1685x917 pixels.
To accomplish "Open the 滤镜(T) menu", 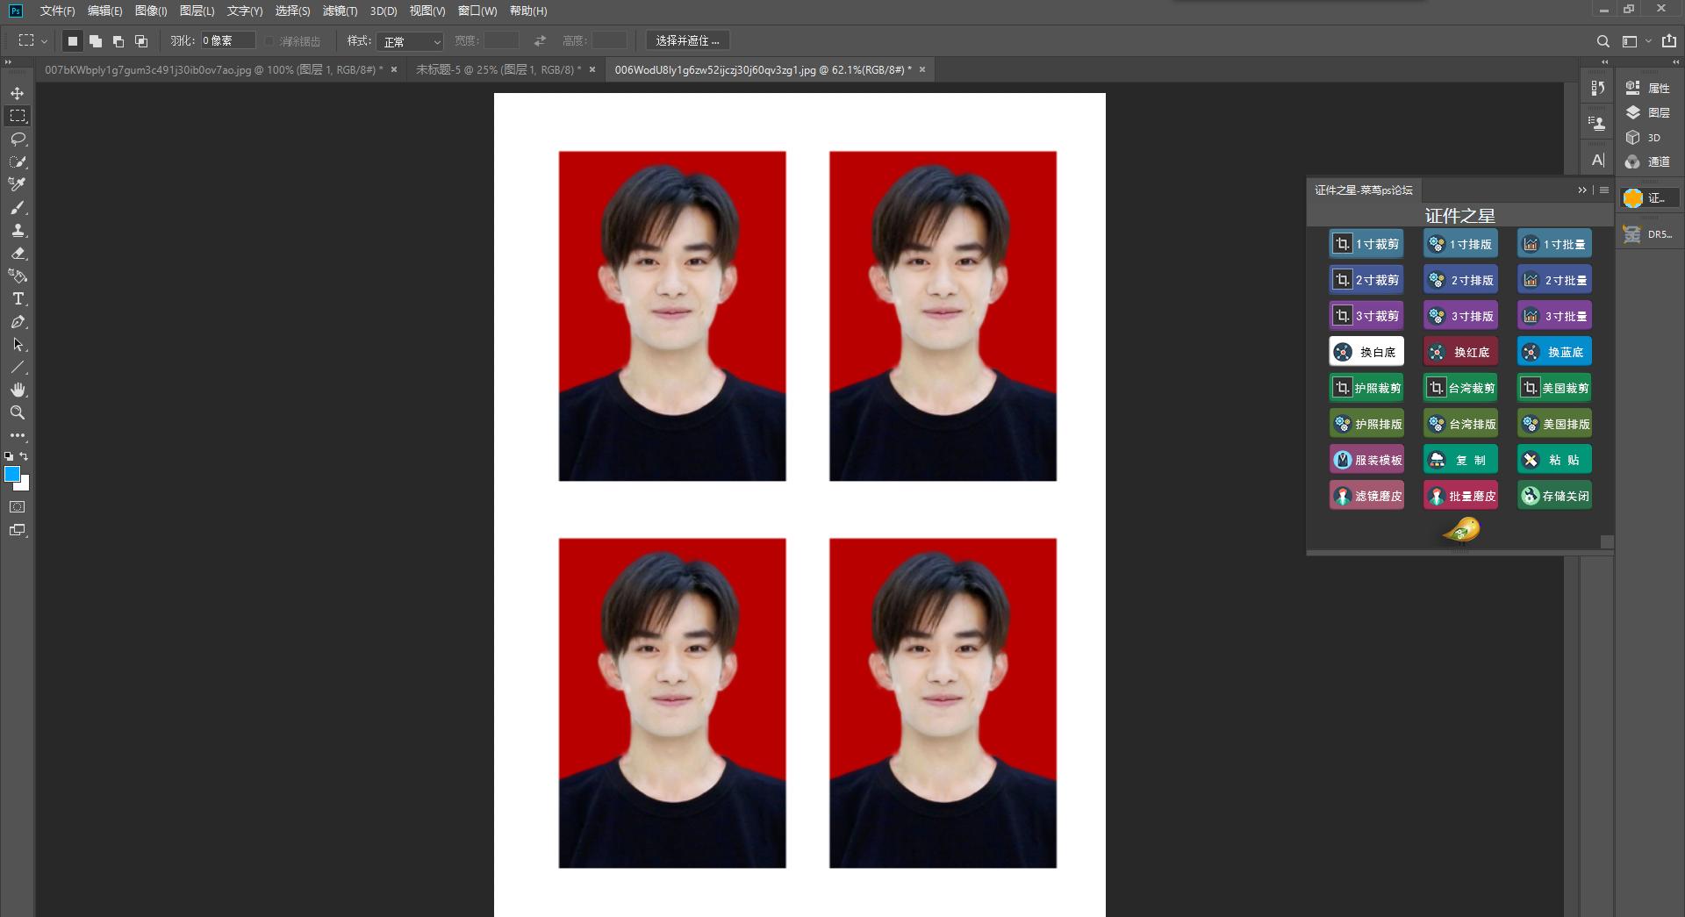I will tap(340, 11).
